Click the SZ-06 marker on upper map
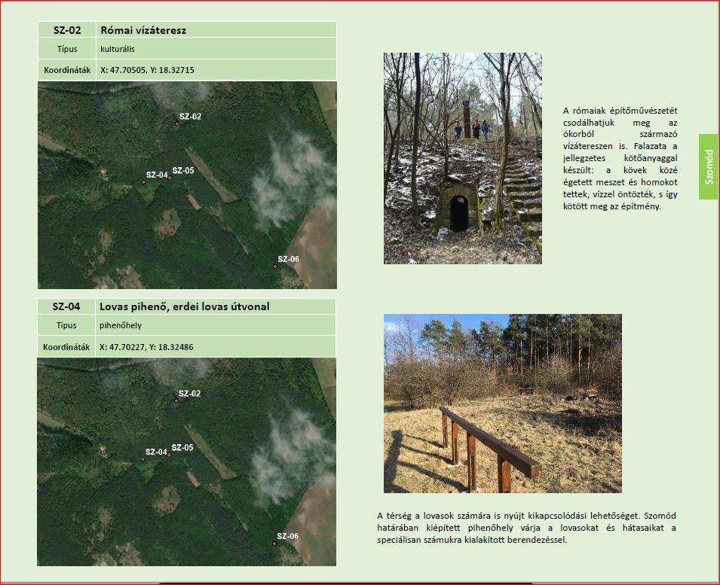This screenshot has height=585, width=720. tap(275, 267)
